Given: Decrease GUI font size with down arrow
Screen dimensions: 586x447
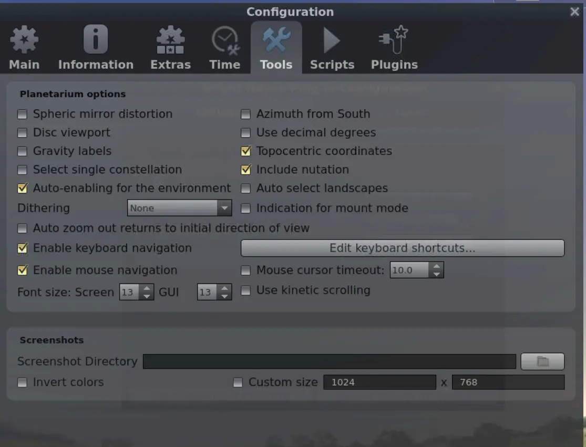Looking at the screenshot, I should [225, 296].
